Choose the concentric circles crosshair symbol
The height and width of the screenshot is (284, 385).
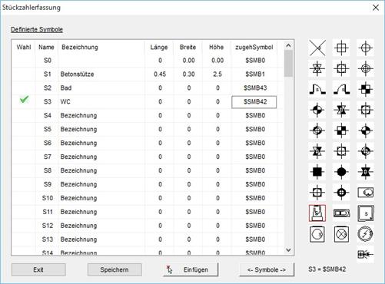coord(365,68)
